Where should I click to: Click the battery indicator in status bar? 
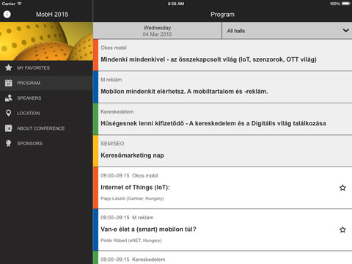346,4
